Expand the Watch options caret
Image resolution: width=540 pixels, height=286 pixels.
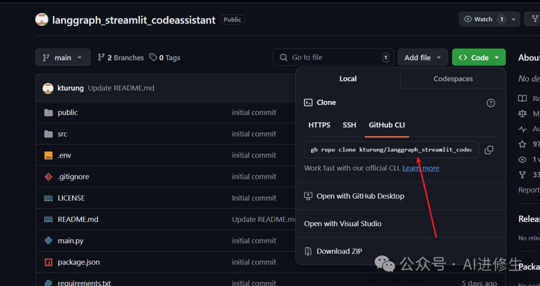513,19
